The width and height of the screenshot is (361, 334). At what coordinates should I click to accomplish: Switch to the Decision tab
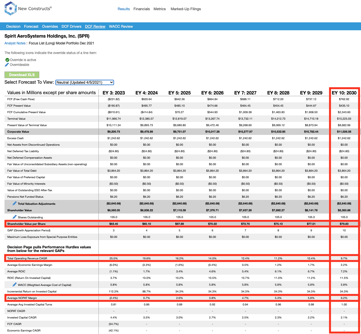click(x=13, y=27)
